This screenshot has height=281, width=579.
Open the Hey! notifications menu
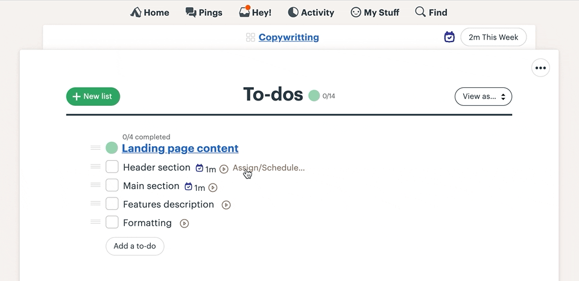[255, 12]
